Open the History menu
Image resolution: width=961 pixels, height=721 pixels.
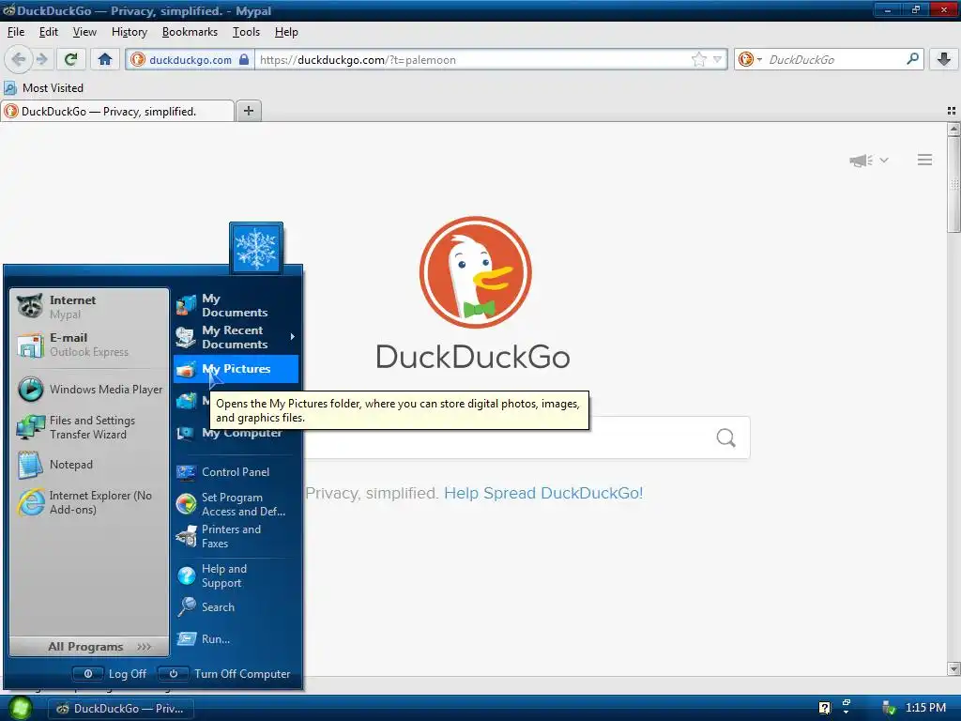pos(130,32)
